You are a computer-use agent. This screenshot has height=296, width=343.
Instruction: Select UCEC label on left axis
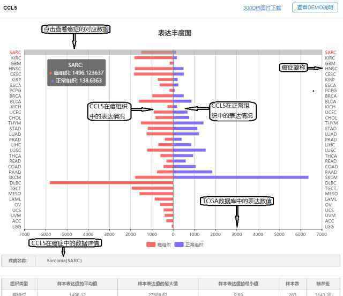[16, 112]
